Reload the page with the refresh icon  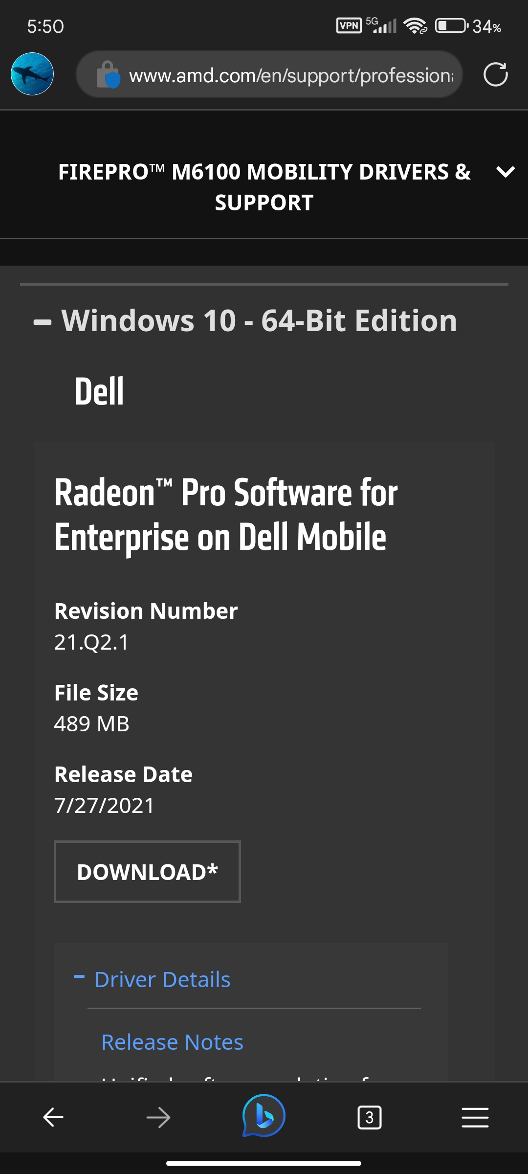pos(495,74)
